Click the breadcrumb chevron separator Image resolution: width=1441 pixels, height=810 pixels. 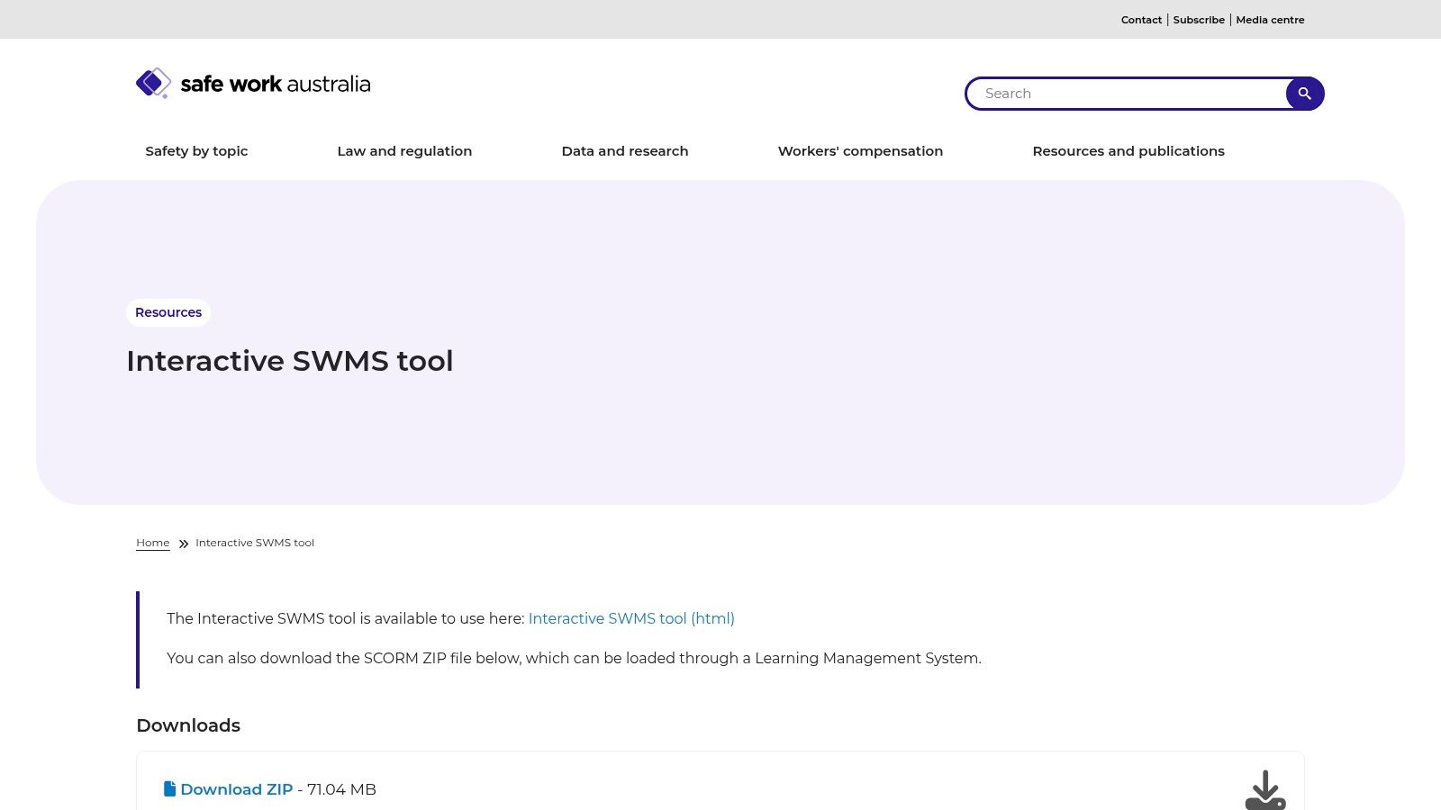coord(183,544)
